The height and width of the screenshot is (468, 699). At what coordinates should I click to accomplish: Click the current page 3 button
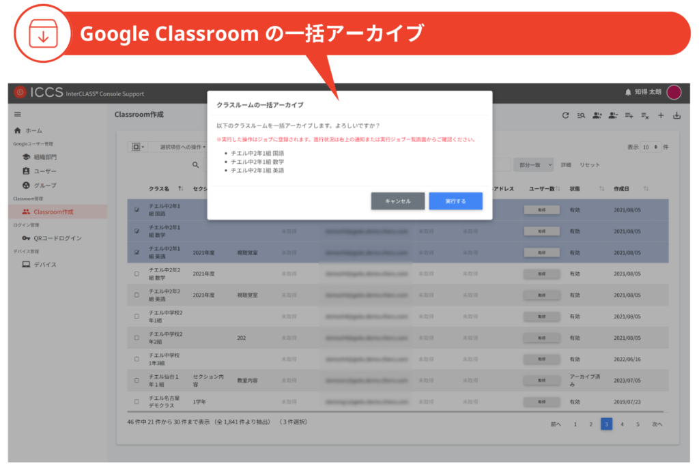click(606, 424)
